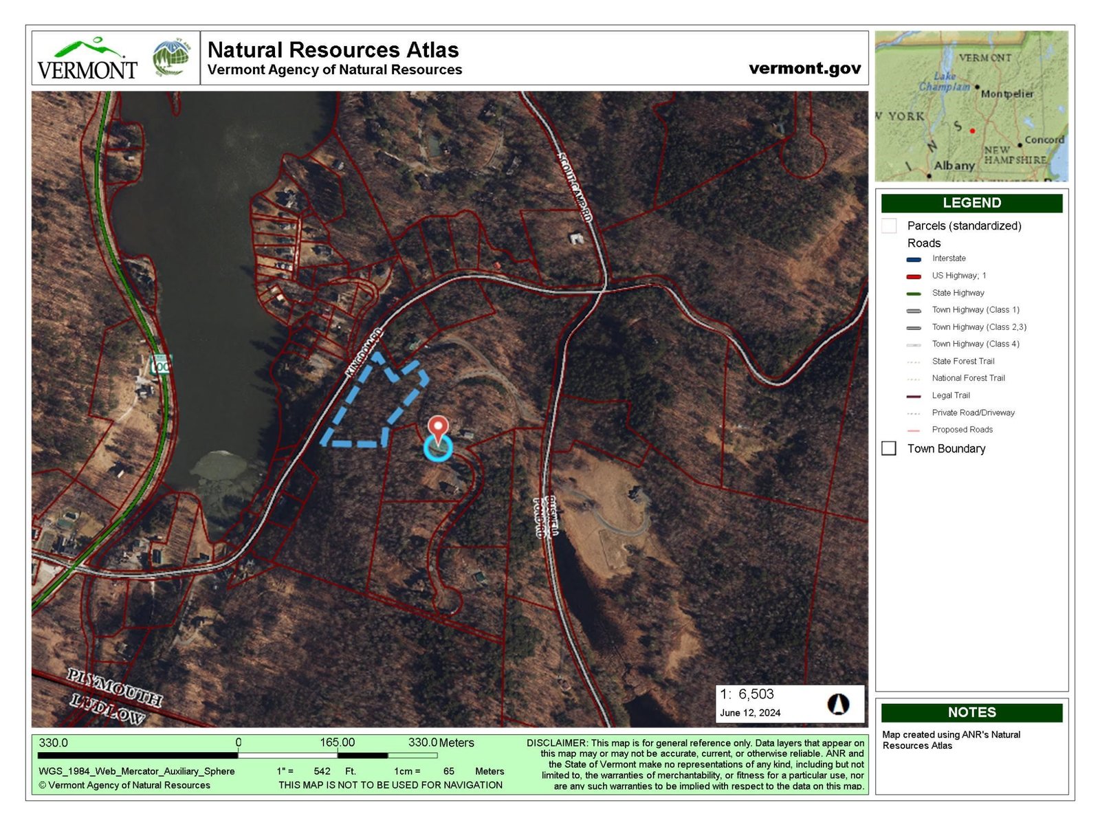Click the Parcels (standardized) legend box
Screen dimensions: 1100x825
889,226
